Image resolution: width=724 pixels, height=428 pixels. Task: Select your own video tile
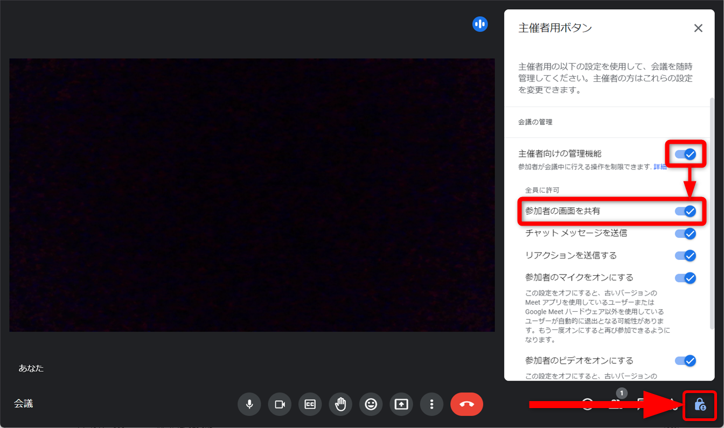coord(252,195)
